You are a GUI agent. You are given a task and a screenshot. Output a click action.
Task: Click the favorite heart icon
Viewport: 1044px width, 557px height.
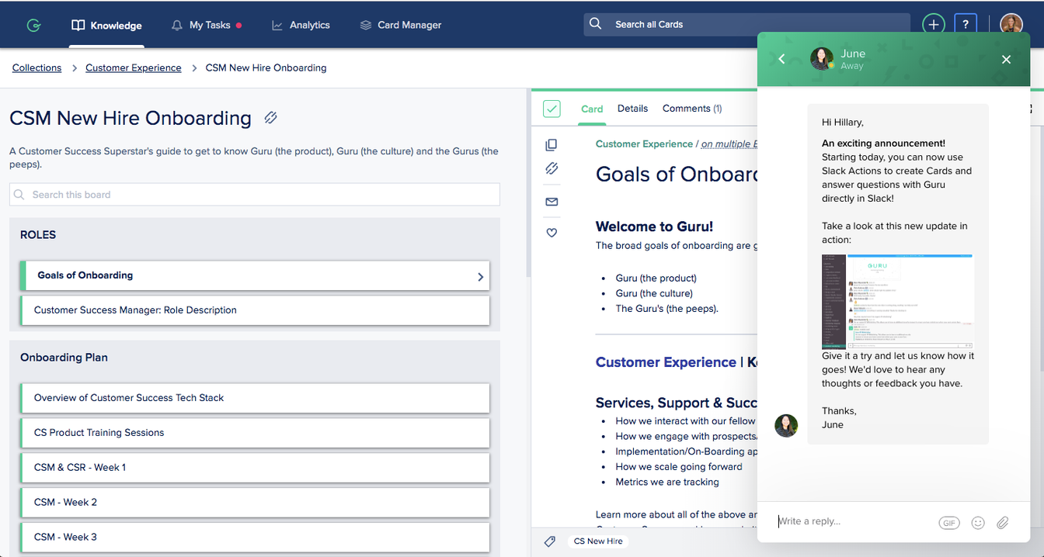click(x=552, y=232)
